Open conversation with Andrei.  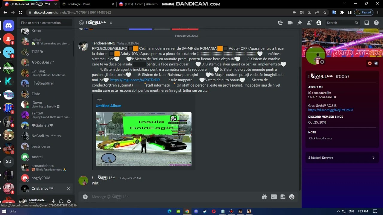pyautogui.click(x=46, y=157)
